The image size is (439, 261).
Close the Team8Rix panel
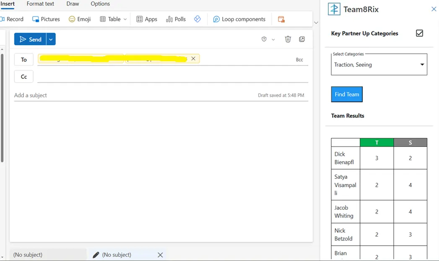point(434,9)
